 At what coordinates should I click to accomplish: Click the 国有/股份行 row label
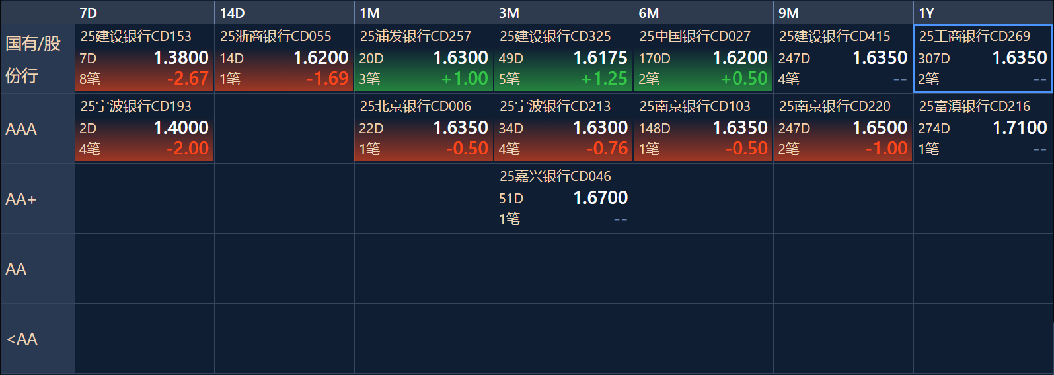(37, 59)
